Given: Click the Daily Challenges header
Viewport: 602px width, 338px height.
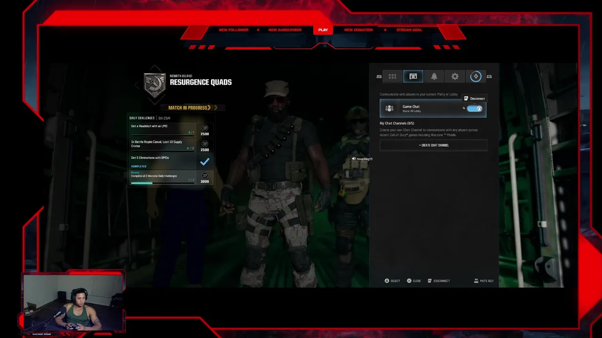Looking at the screenshot, I should click(142, 118).
